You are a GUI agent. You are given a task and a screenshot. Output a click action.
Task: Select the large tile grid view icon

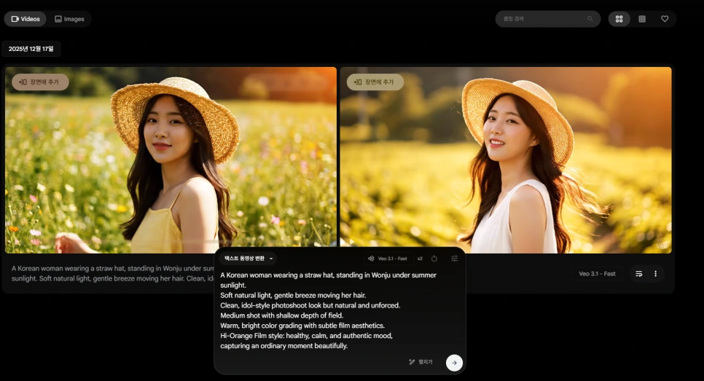[x=619, y=19]
